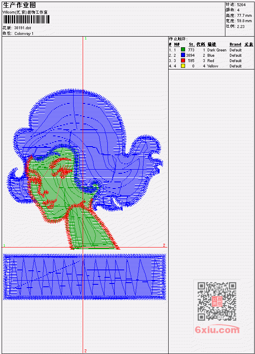Click the 'N#' column header

tap(176, 44)
